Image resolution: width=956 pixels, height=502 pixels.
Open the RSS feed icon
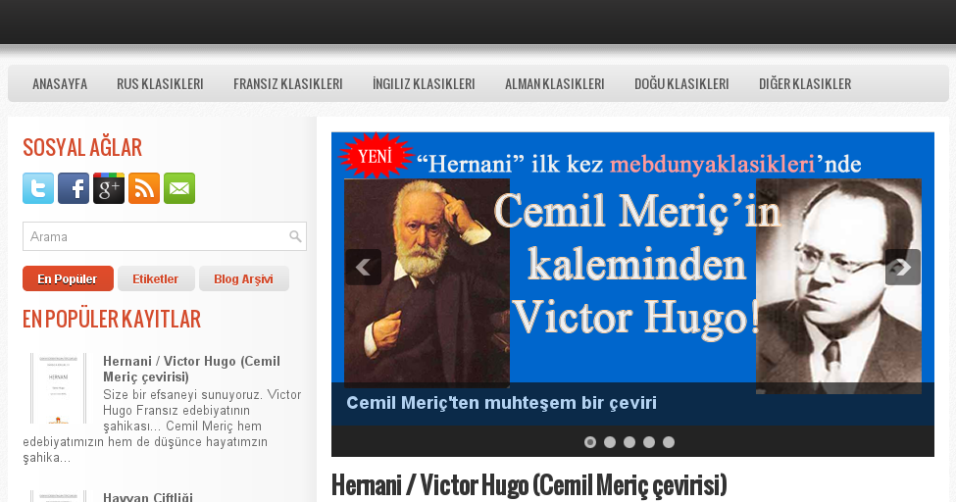[x=144, y=188]
